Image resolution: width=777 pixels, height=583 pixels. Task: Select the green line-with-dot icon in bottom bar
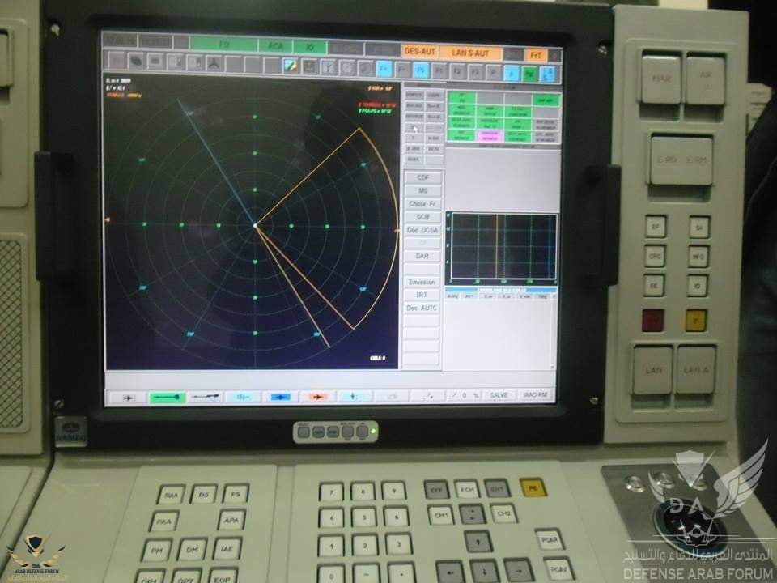[x=167, y=397]
